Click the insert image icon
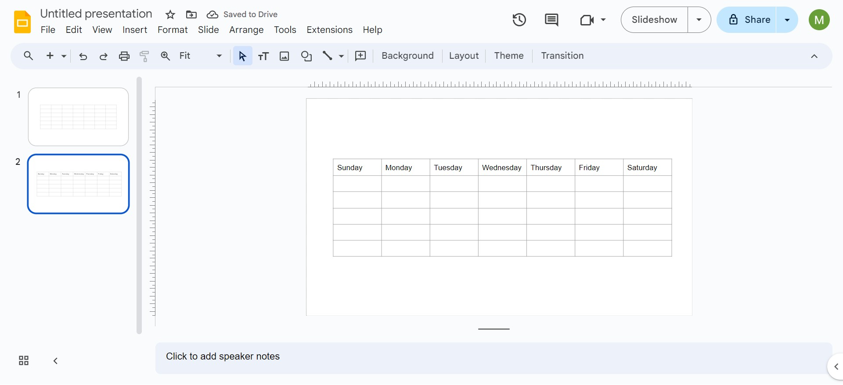843x385 pixels. click(x=285, y=56)
